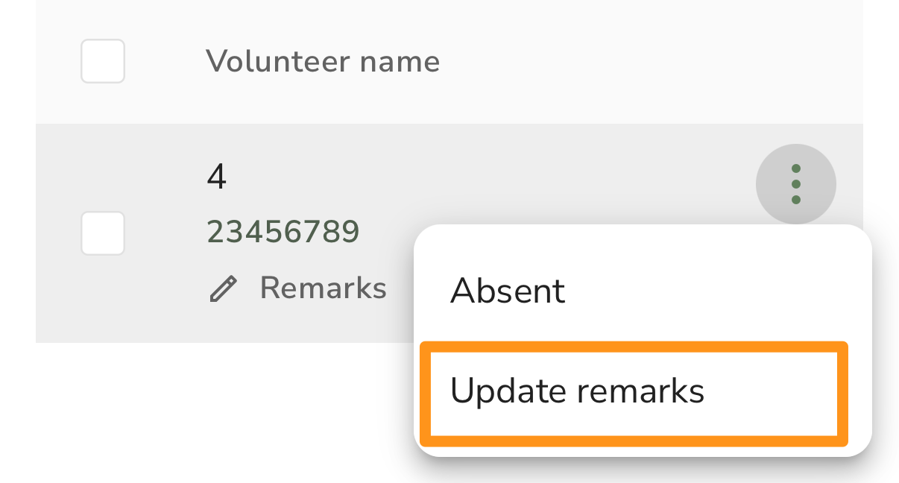The height and width of the screenshot is (483, 899).
Task: Click the green 23456789 number text
Action: coord(283,233)
